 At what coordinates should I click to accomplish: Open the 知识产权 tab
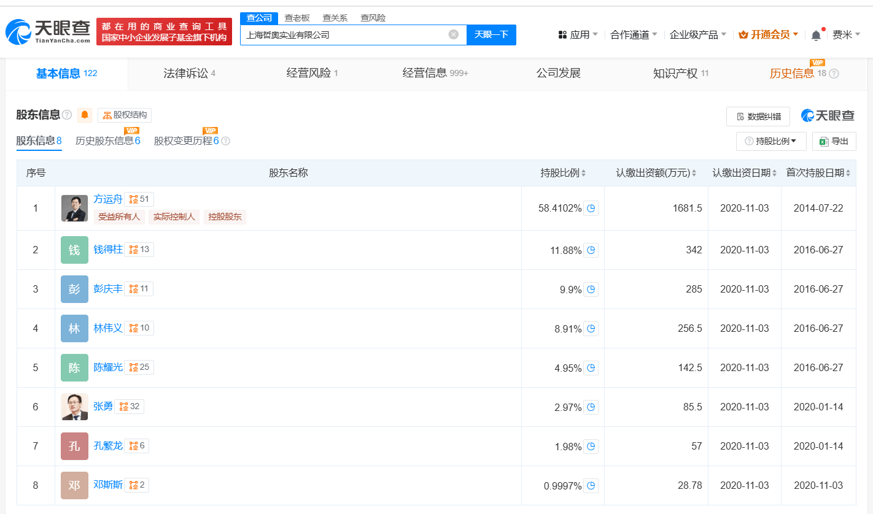pyautogui.click(x=680, y=74)
